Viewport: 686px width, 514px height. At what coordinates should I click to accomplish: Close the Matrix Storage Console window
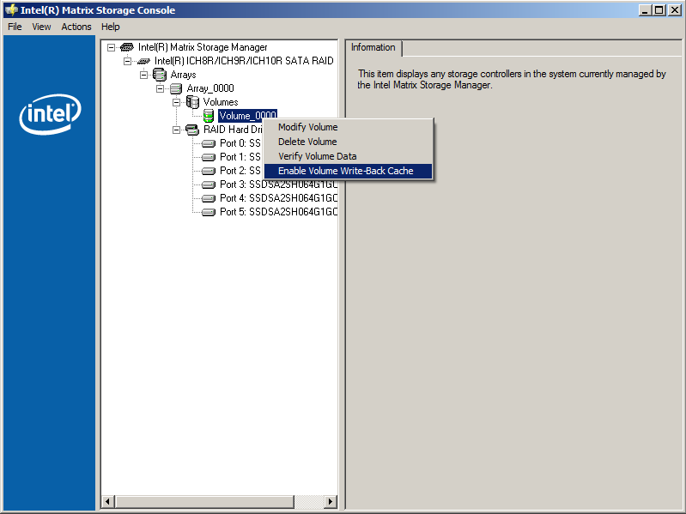[x=674, y=10]
